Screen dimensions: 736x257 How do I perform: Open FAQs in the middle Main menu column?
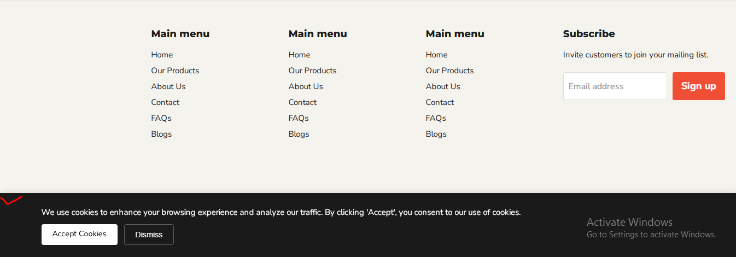pos(299,118)
